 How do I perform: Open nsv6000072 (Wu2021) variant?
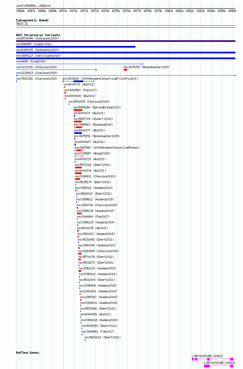click(x=90, y=113)
